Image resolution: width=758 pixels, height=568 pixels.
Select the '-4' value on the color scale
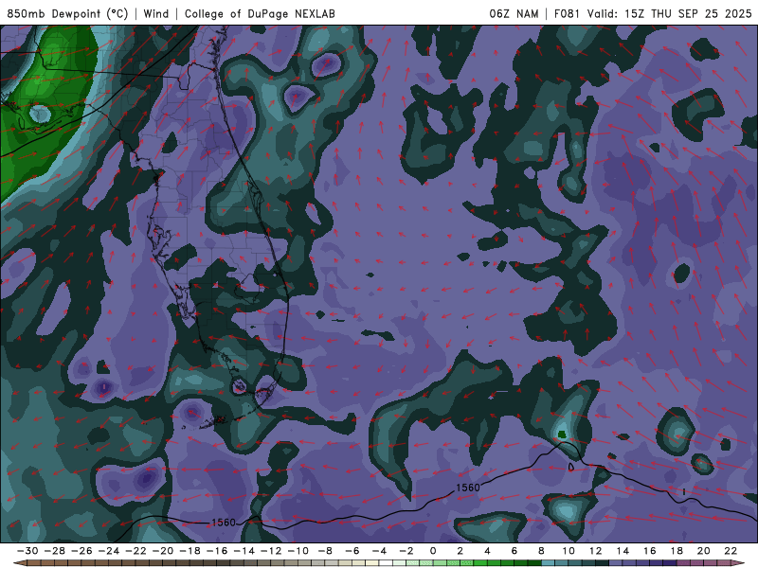(x=380, y=551)
